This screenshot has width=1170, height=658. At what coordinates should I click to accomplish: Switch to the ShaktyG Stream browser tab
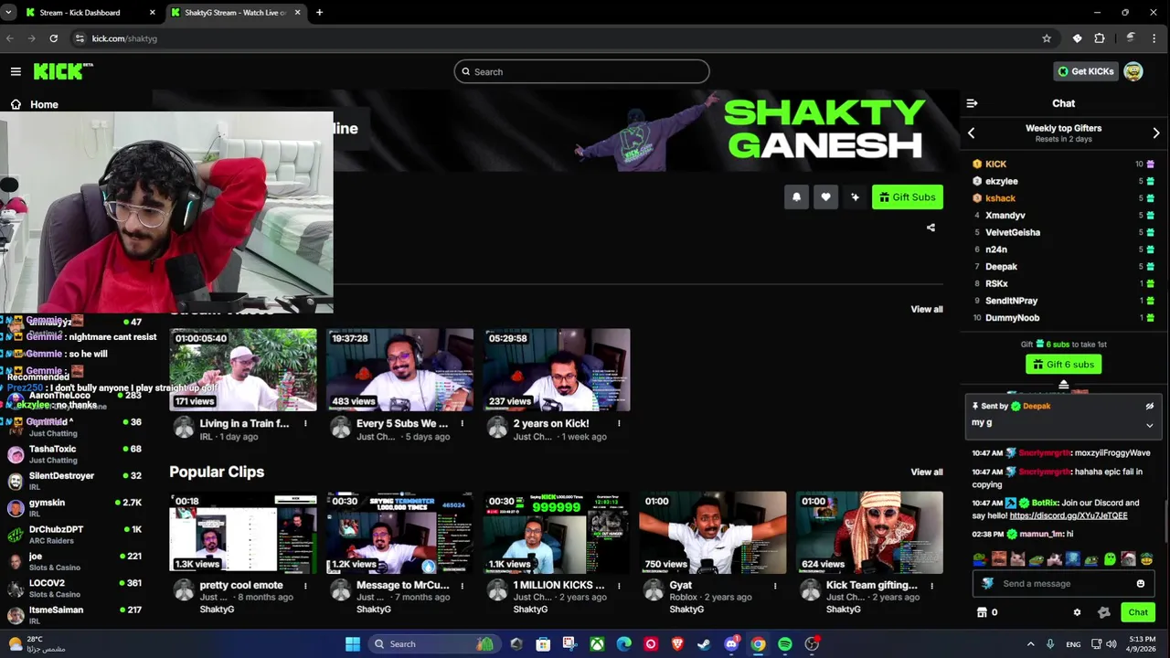click(x=236, y=13)
